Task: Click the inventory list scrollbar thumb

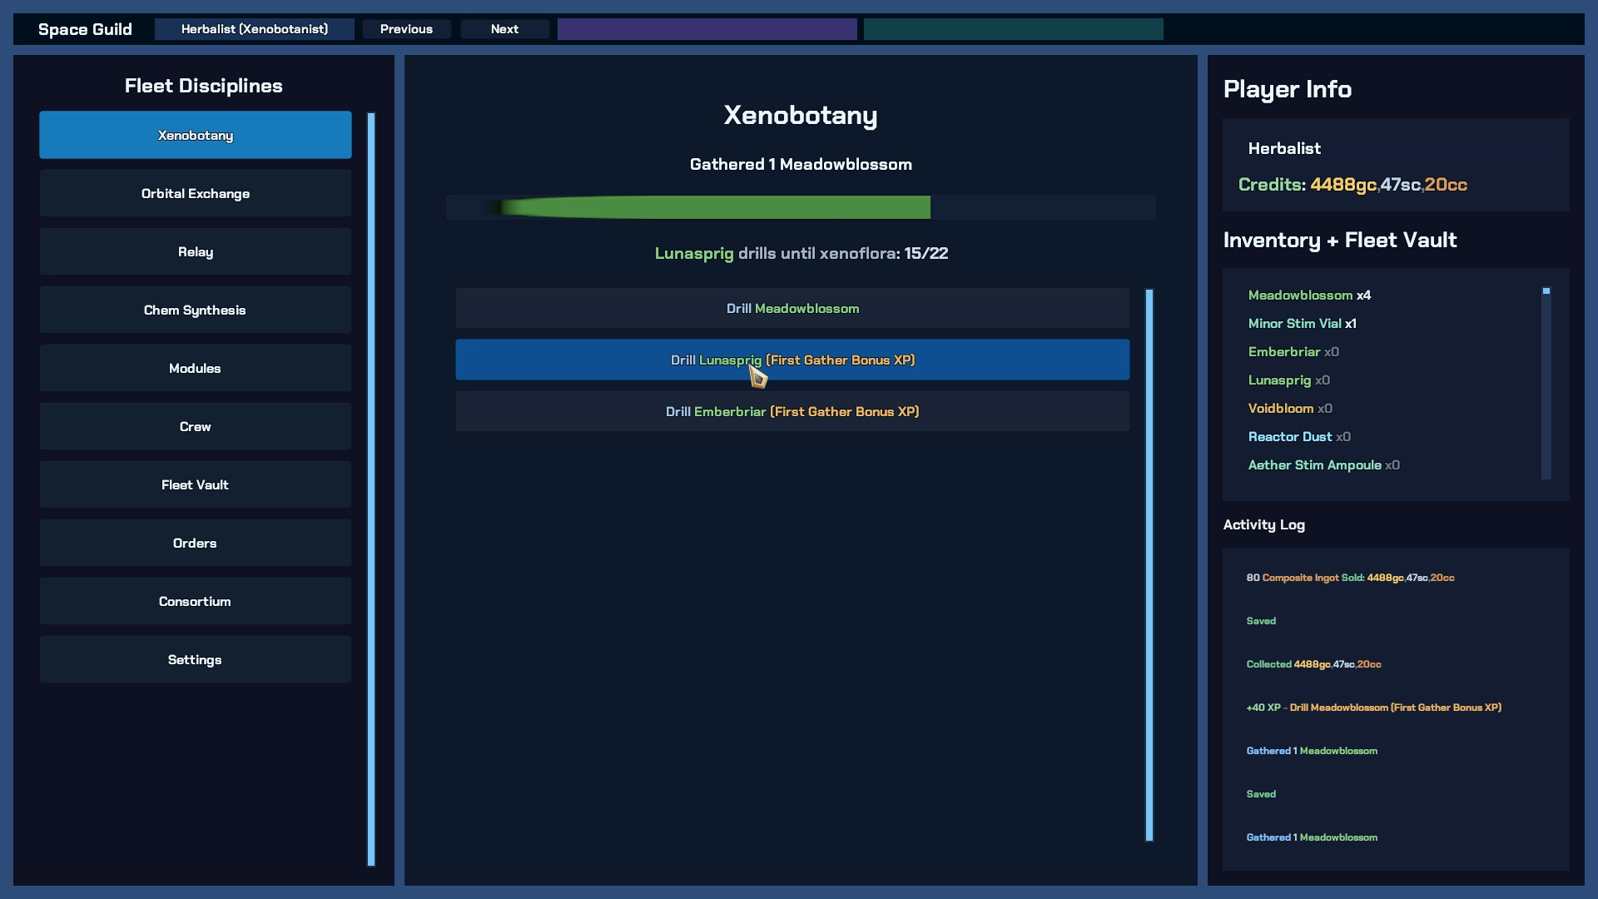Action: tap(1546, 291)
